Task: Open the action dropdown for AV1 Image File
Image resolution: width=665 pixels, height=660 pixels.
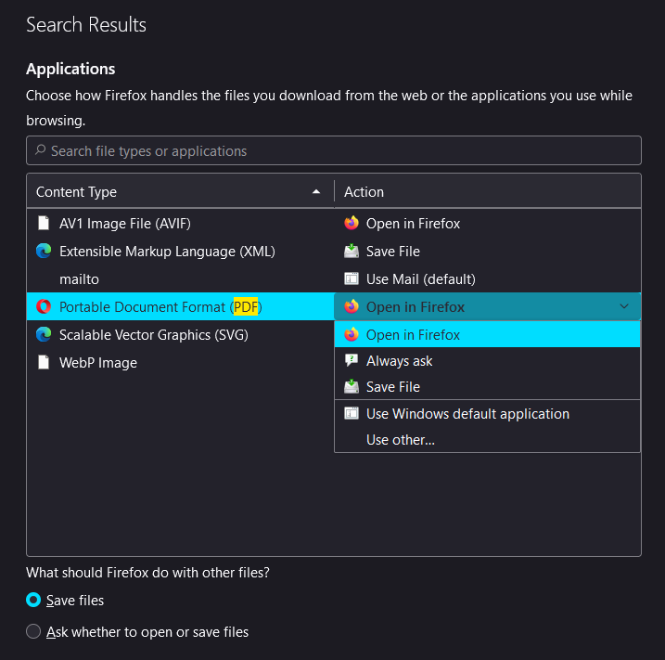Action: point(488,224)
